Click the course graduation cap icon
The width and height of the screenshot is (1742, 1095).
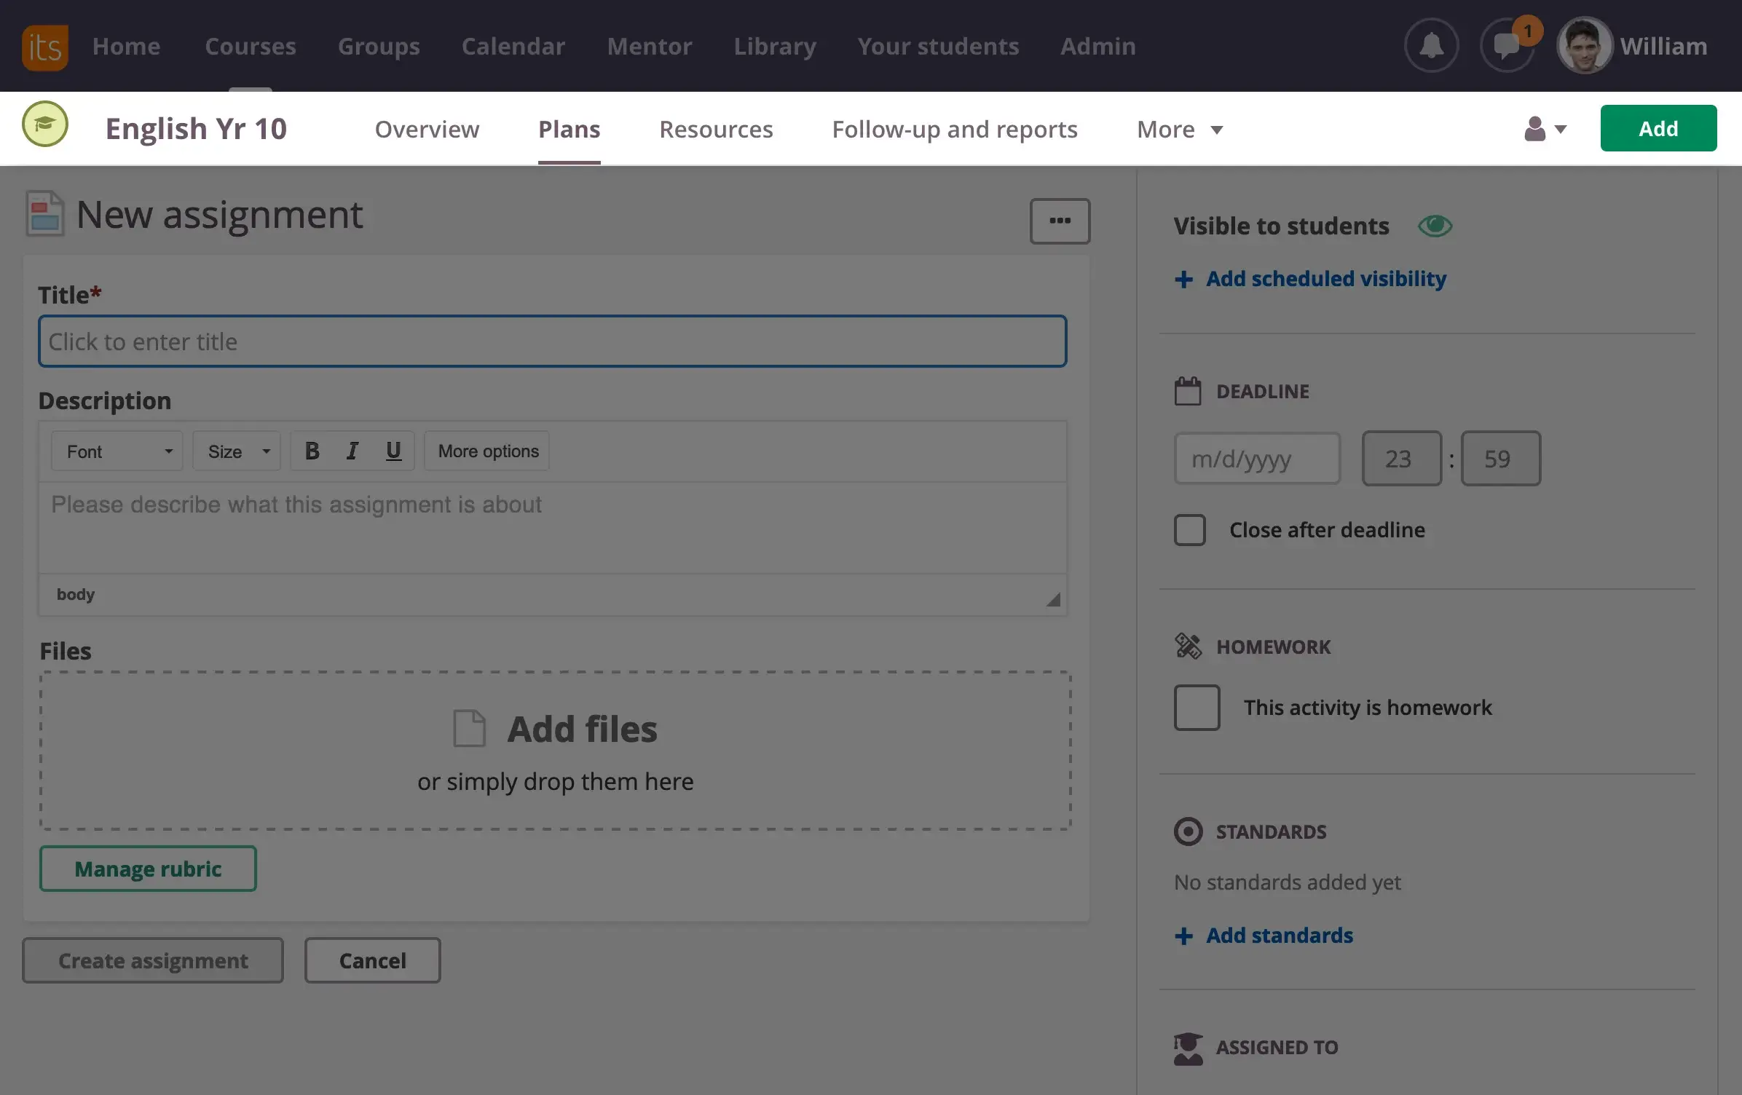pyautogui.click(x=45, y=124)
